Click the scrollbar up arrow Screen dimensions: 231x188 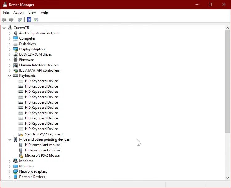point(228,28)
